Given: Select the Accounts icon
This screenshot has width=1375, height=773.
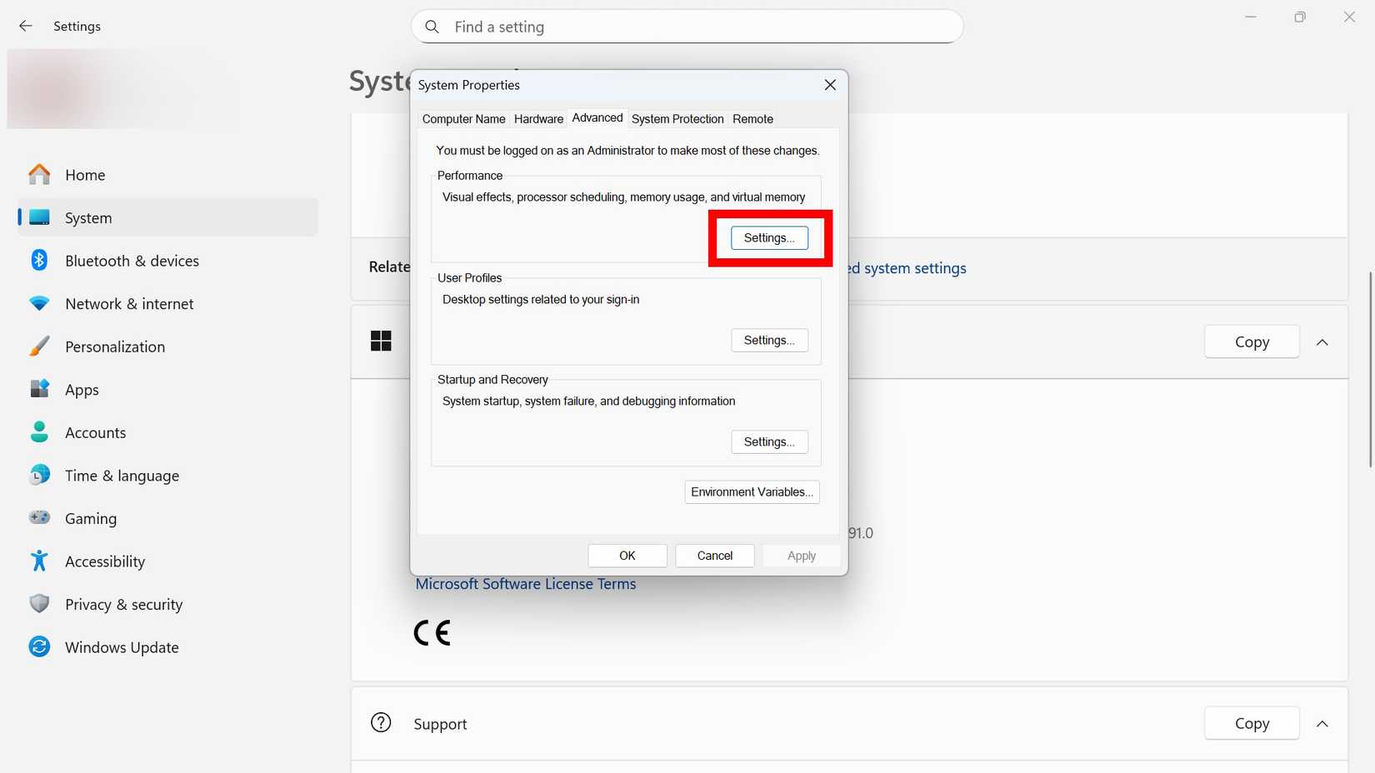Looking at the screenshot, I should 39,432.
